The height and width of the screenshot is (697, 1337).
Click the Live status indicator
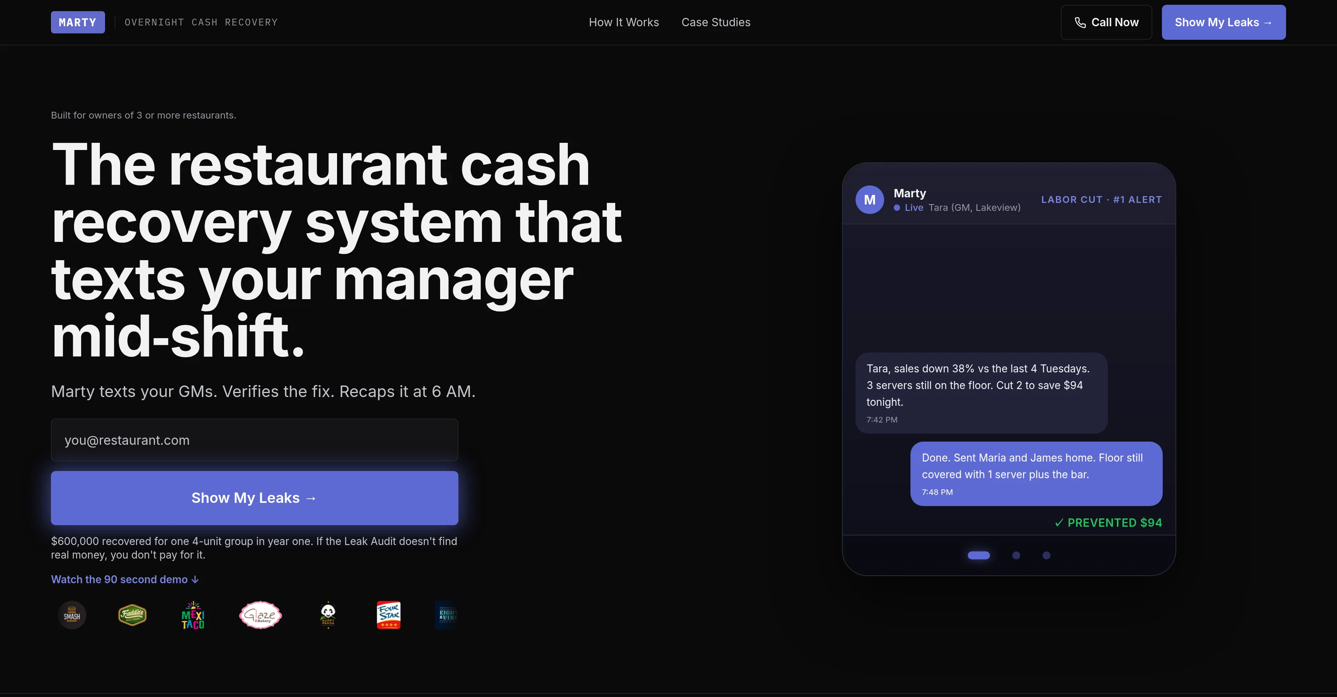[x=908, y=208]
